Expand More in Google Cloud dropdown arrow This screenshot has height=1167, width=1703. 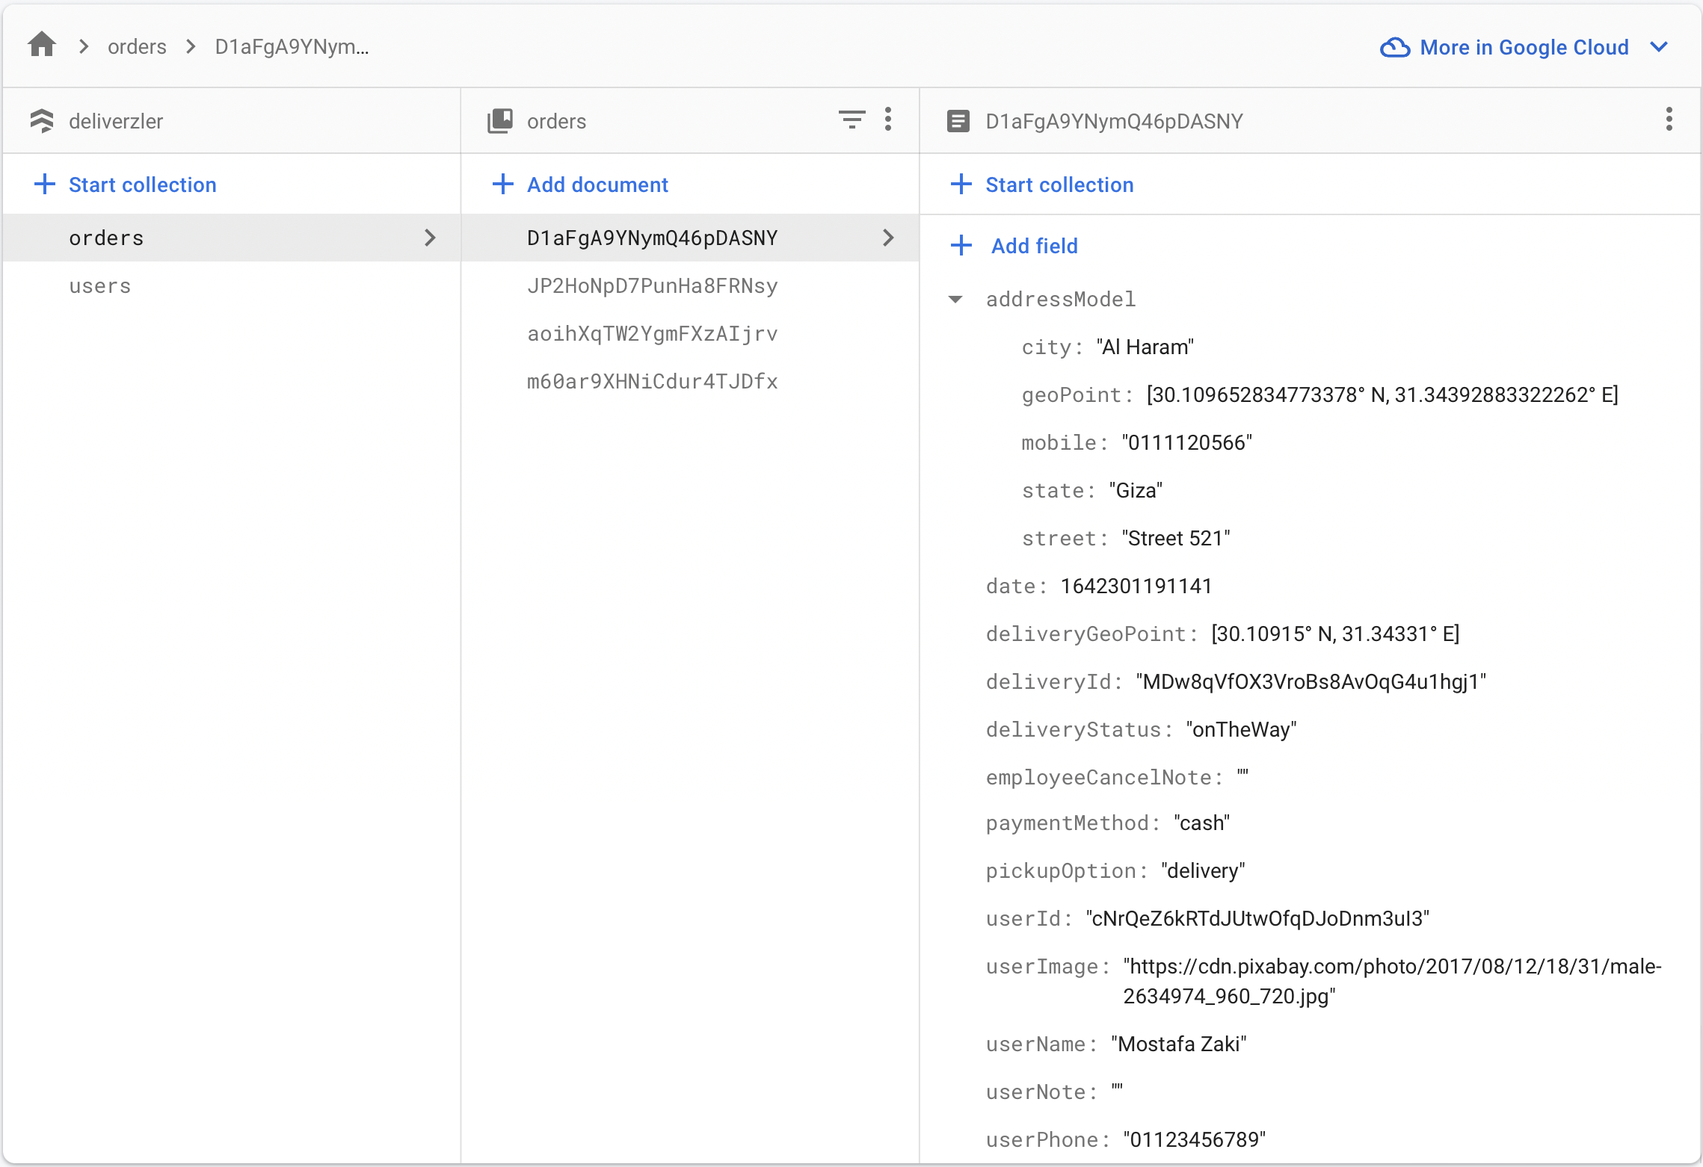tap(1659, 47)
